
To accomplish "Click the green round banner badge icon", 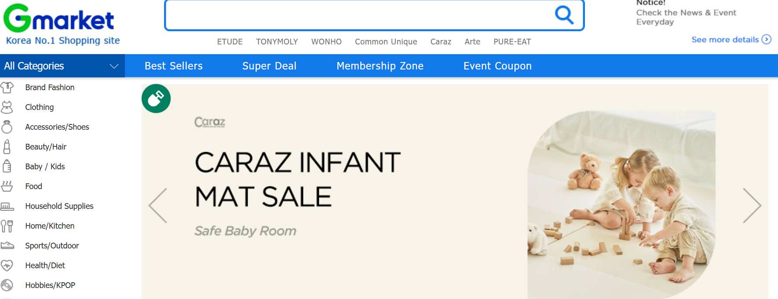I will 156,98.
